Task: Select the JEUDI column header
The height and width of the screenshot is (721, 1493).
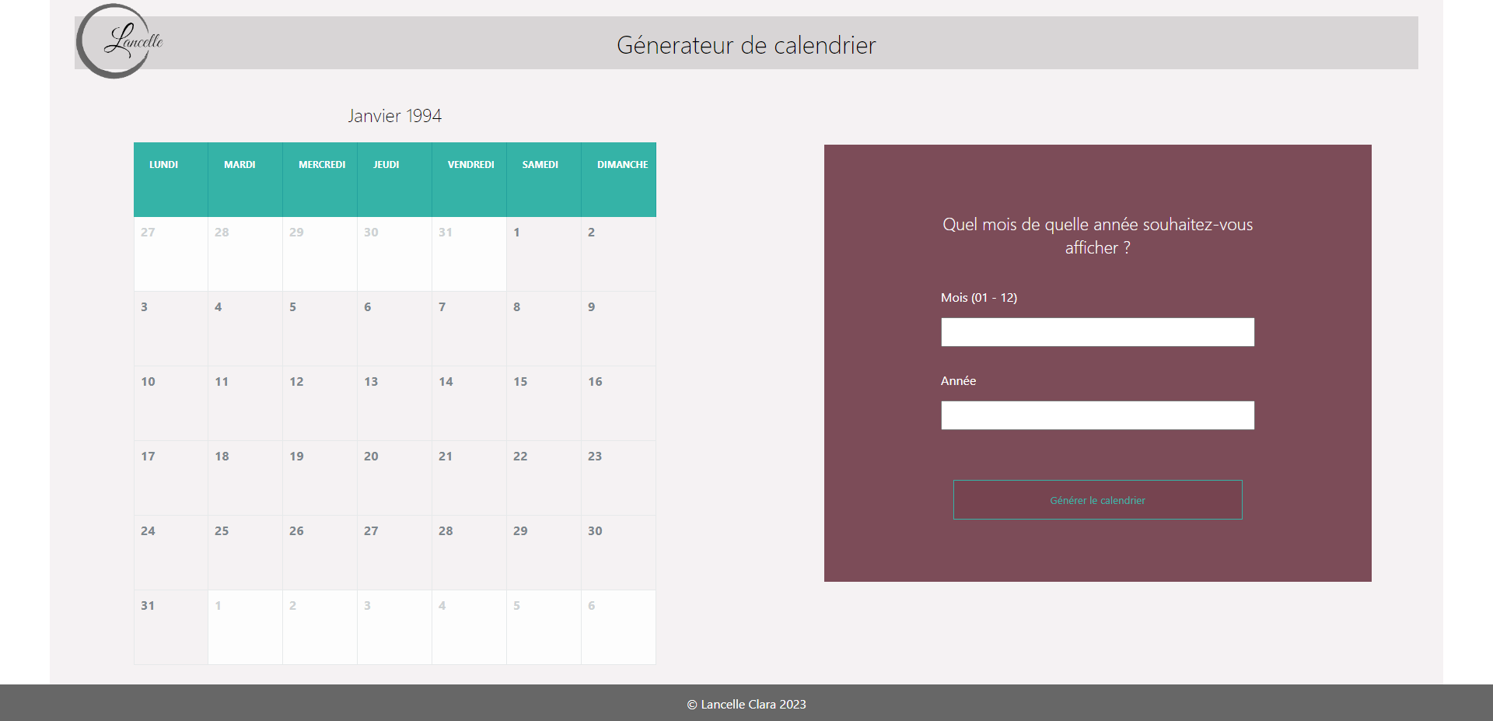Action: (394, 180)
